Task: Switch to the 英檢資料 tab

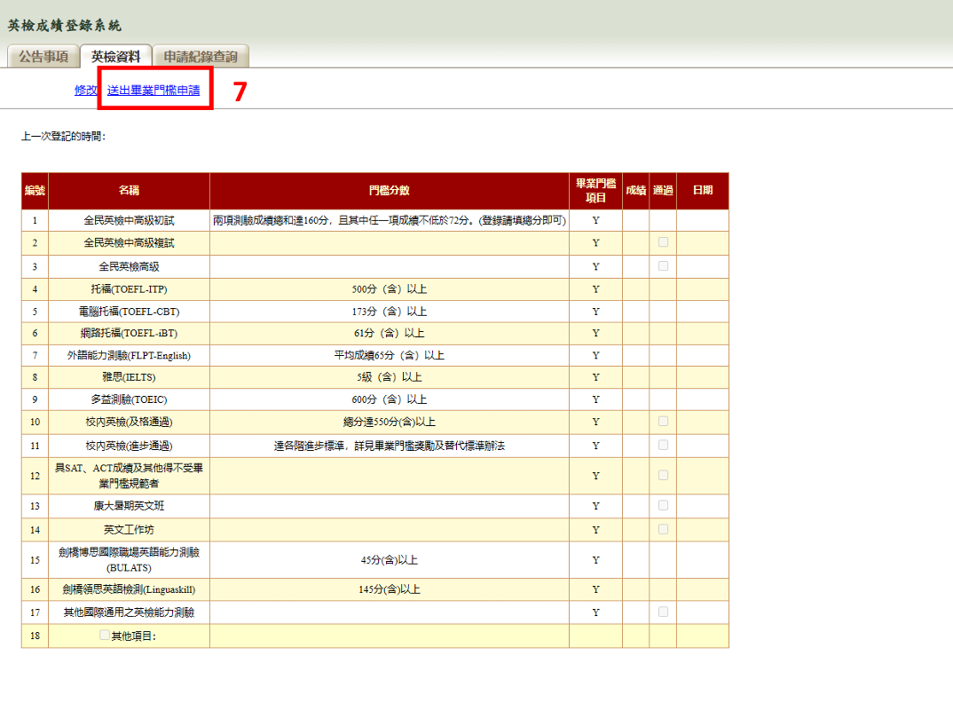Action: [x=115, y=57]
